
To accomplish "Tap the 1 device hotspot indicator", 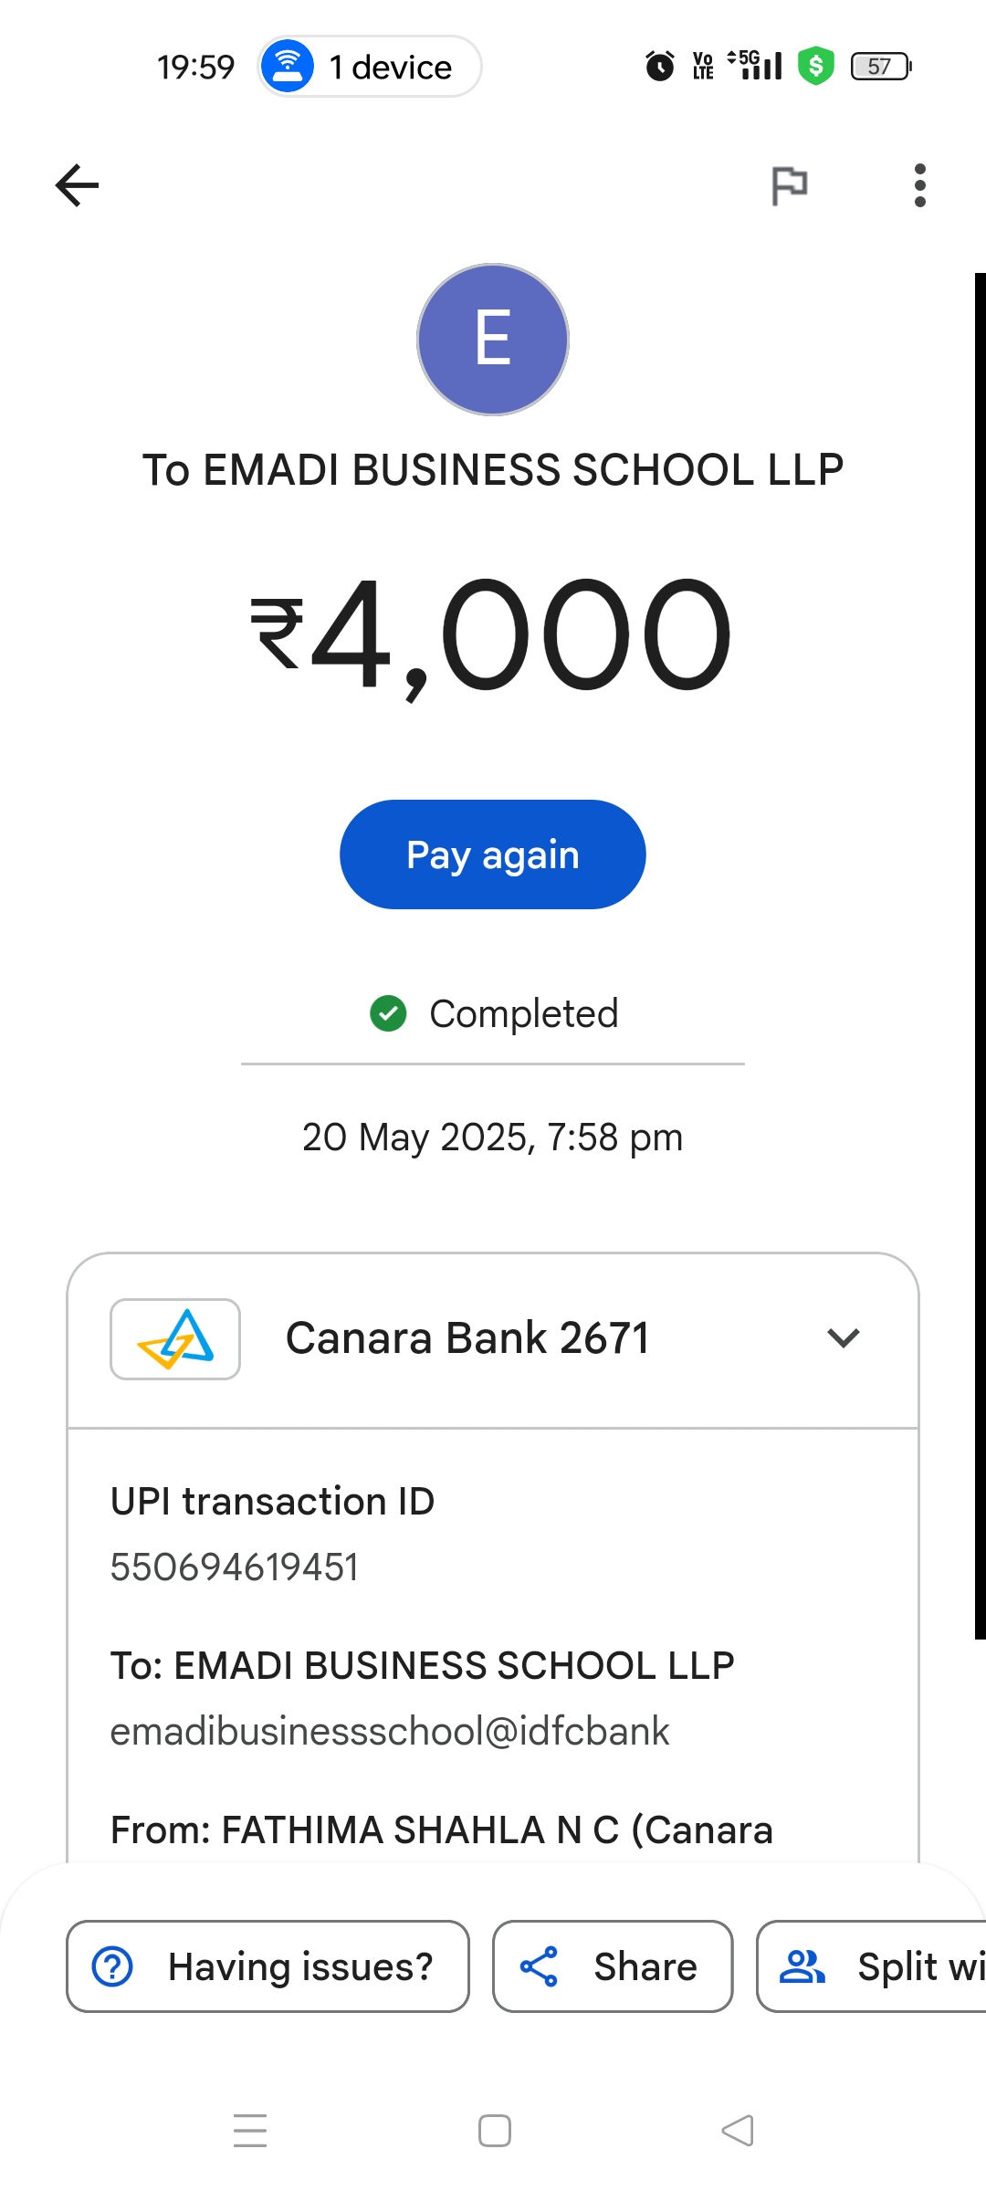I will [x=370, y=67].
